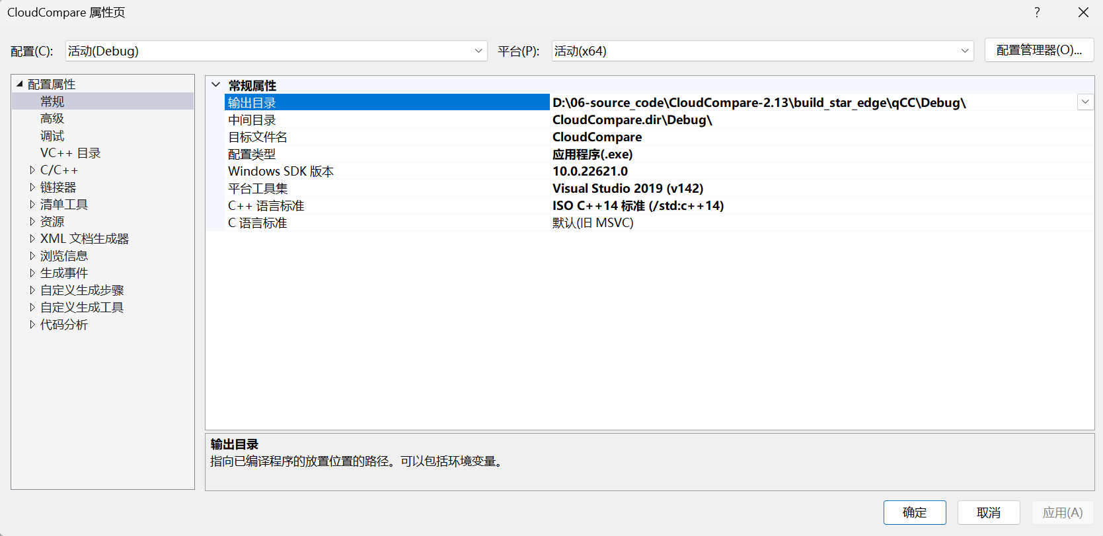1103x536 pixels.
Task: Click the CloudCompare target name value
Action: point(597,137)
